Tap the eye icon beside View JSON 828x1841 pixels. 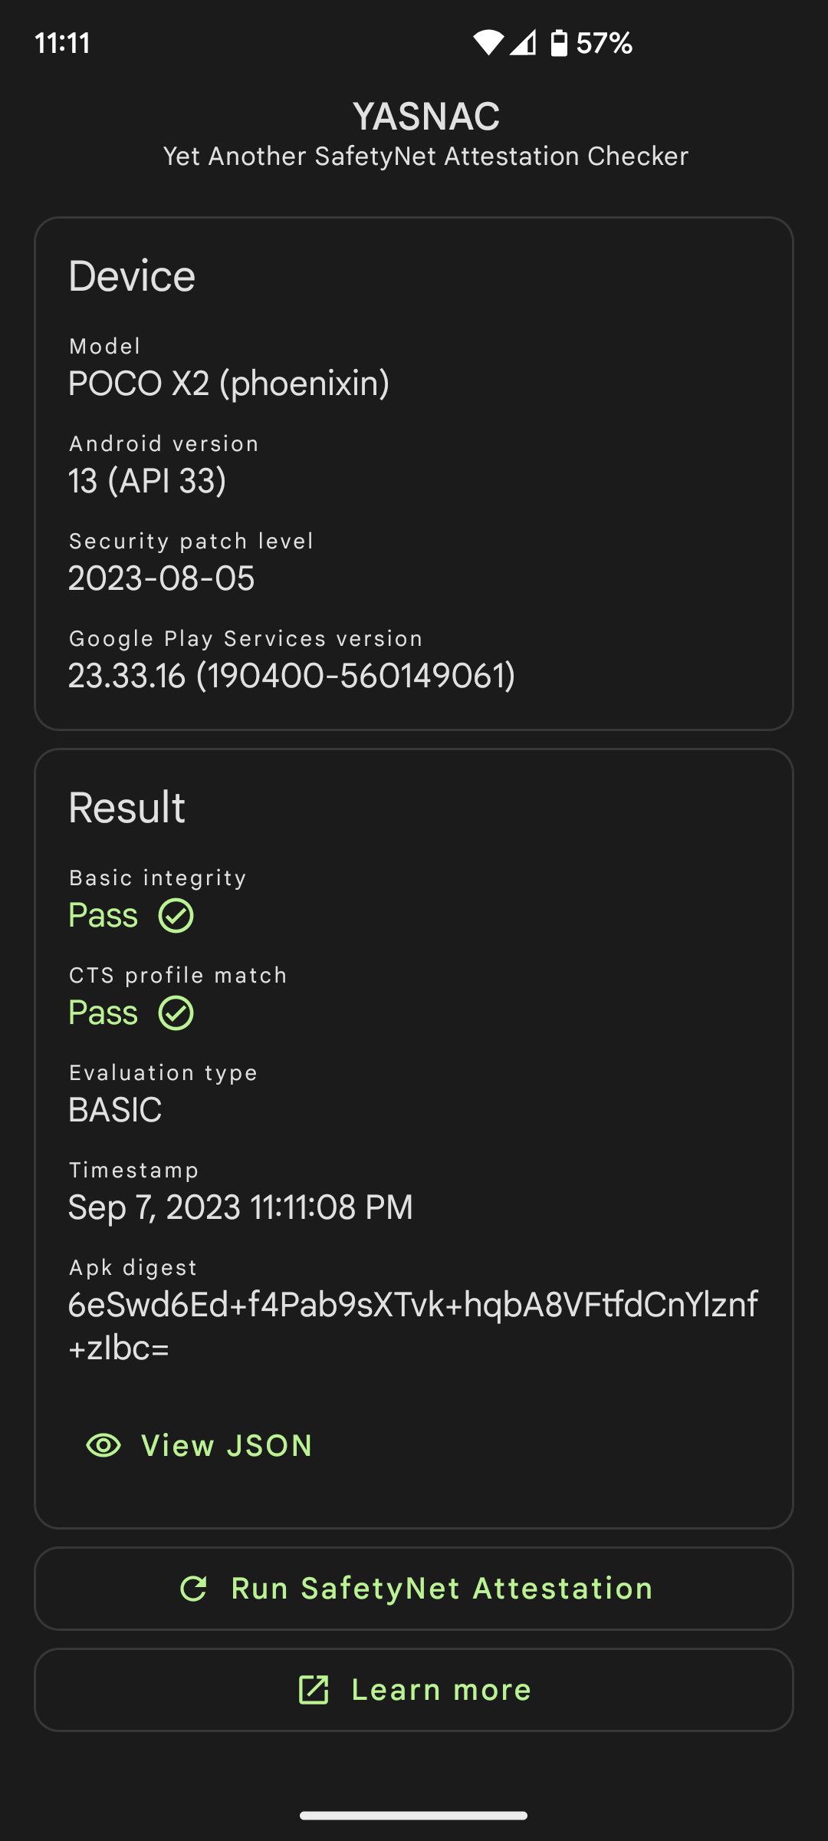103,1445
